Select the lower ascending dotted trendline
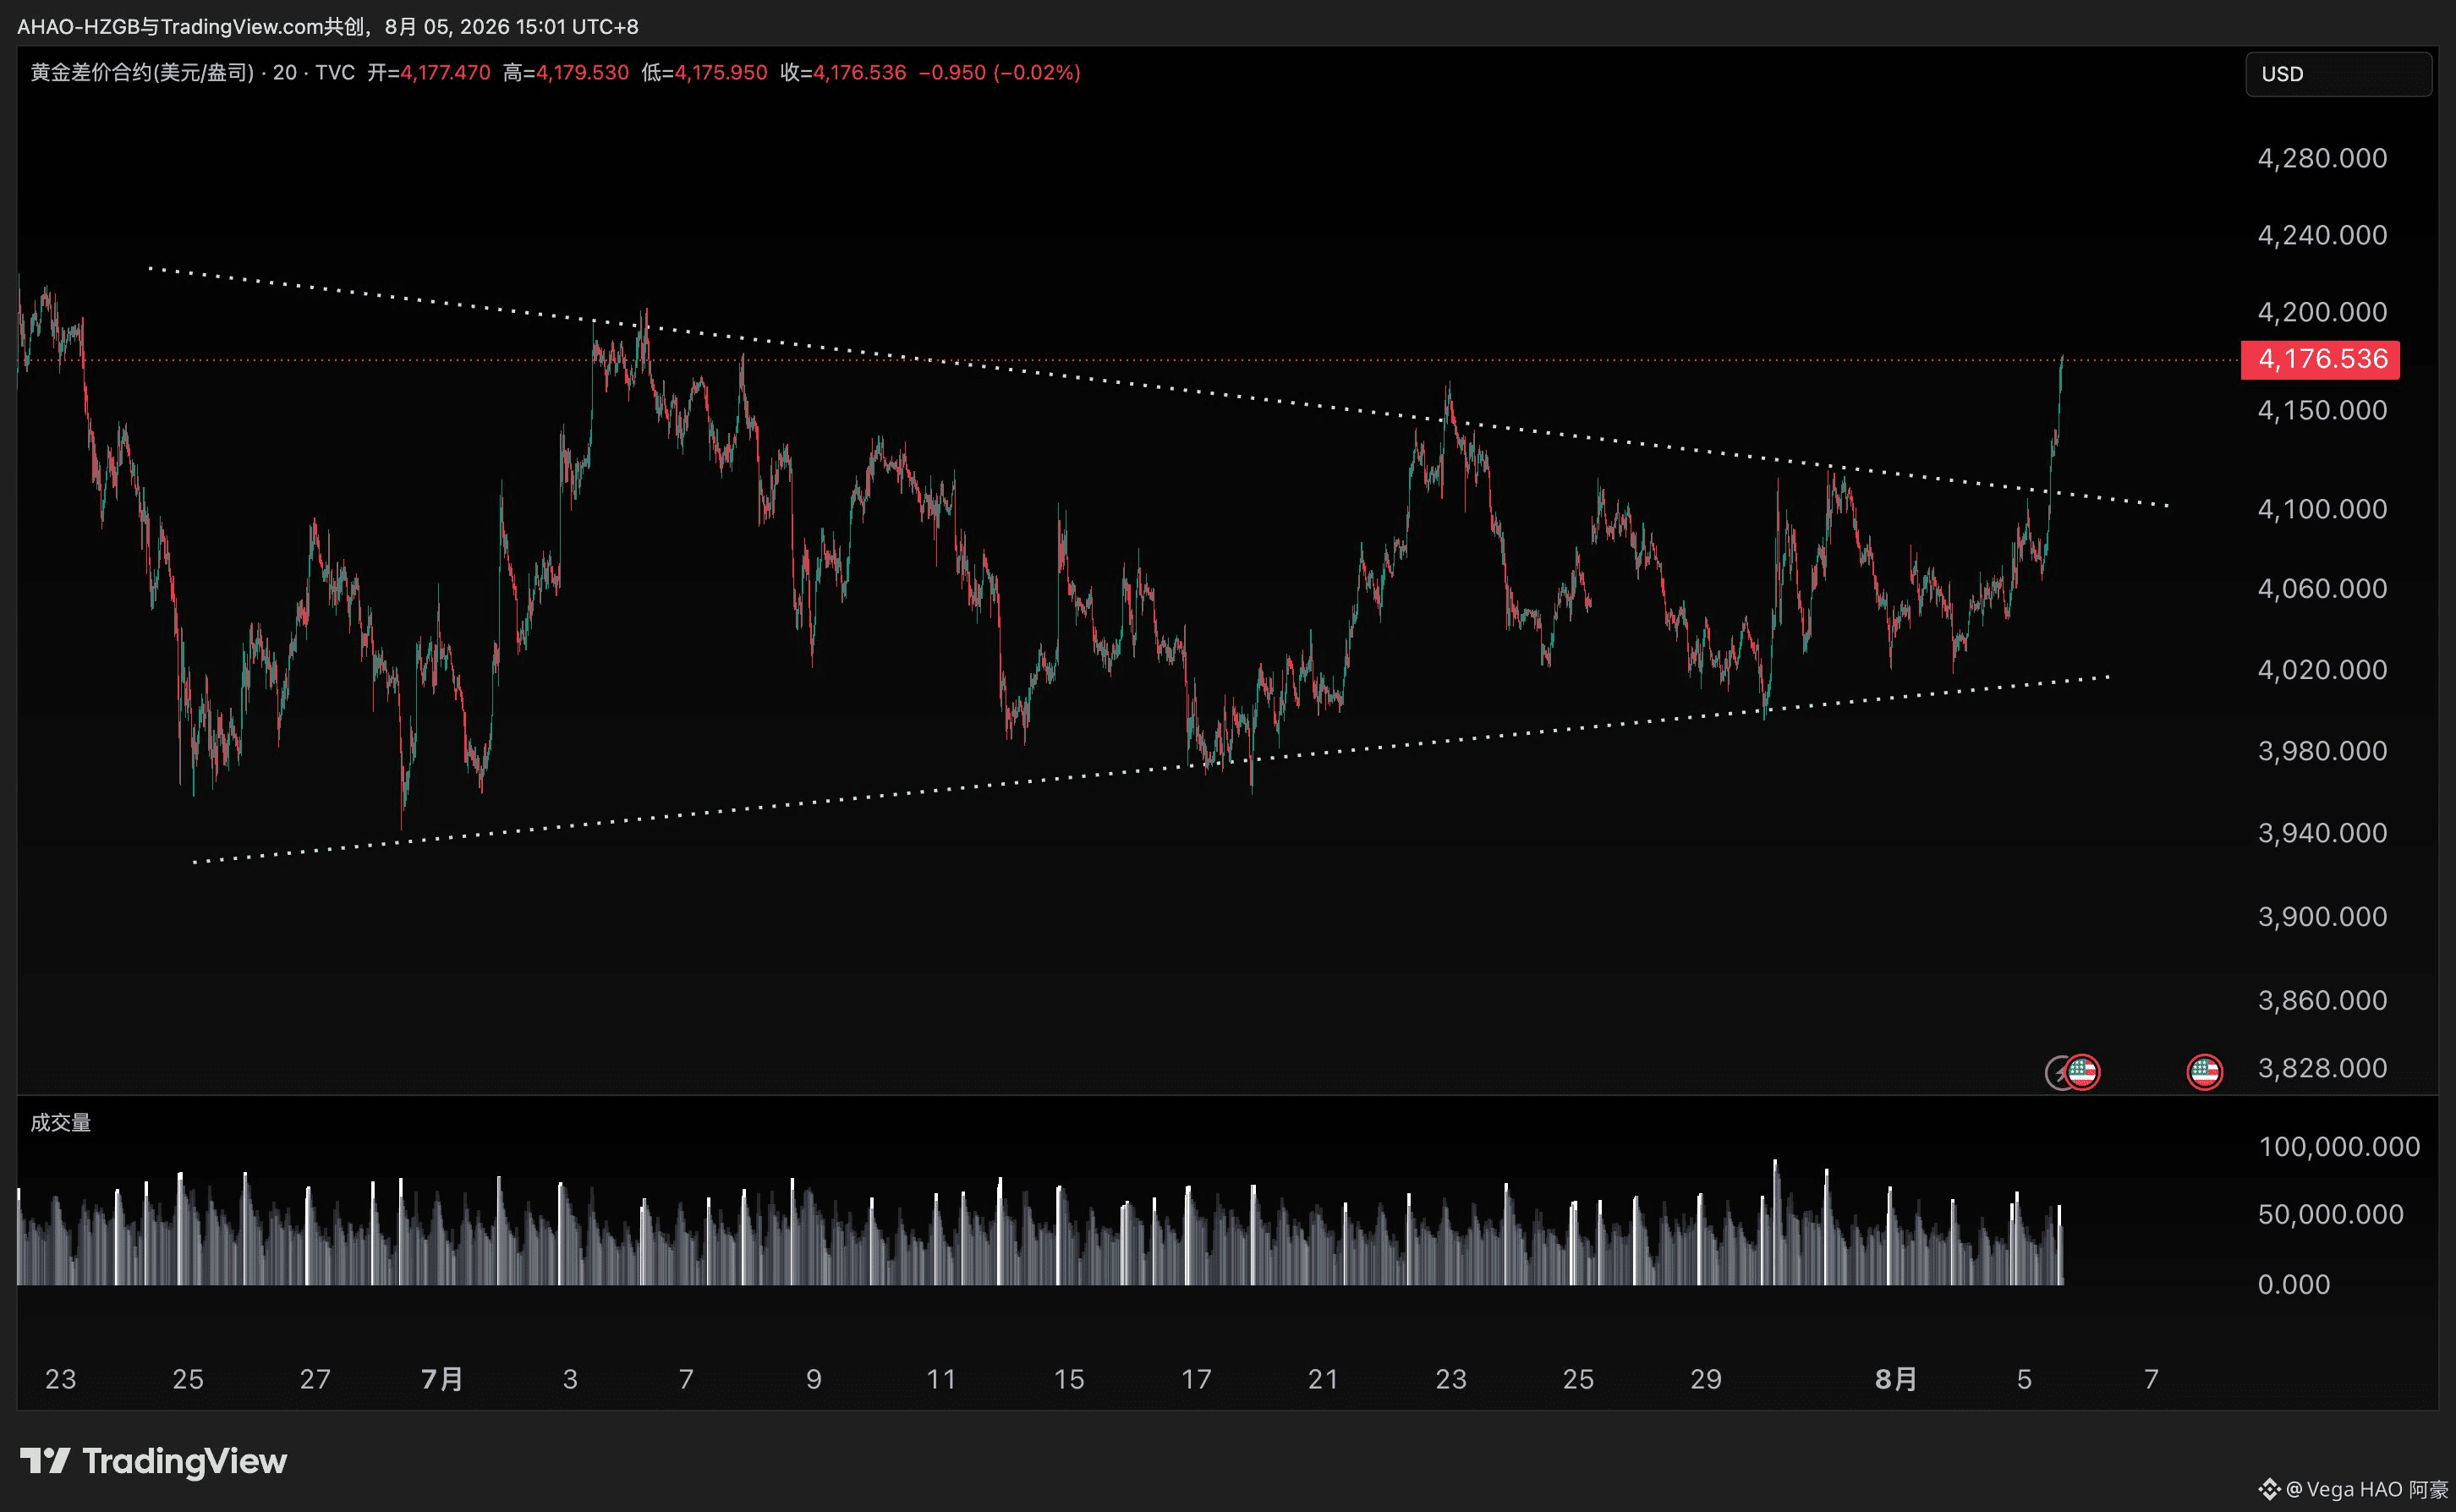2456x1512 pixels. [x=1150, y=769]
